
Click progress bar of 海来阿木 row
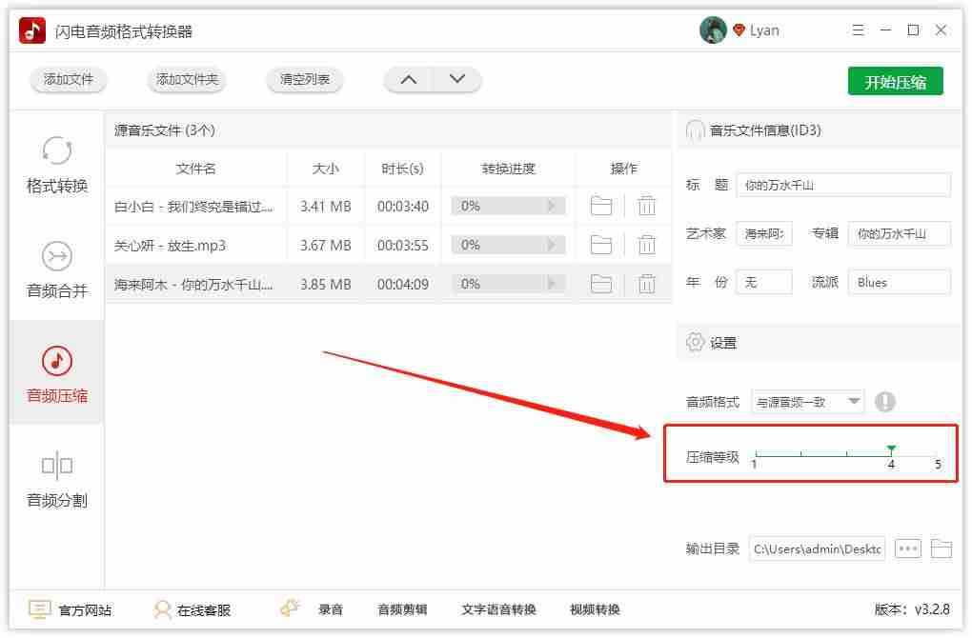tap(508, 284)
